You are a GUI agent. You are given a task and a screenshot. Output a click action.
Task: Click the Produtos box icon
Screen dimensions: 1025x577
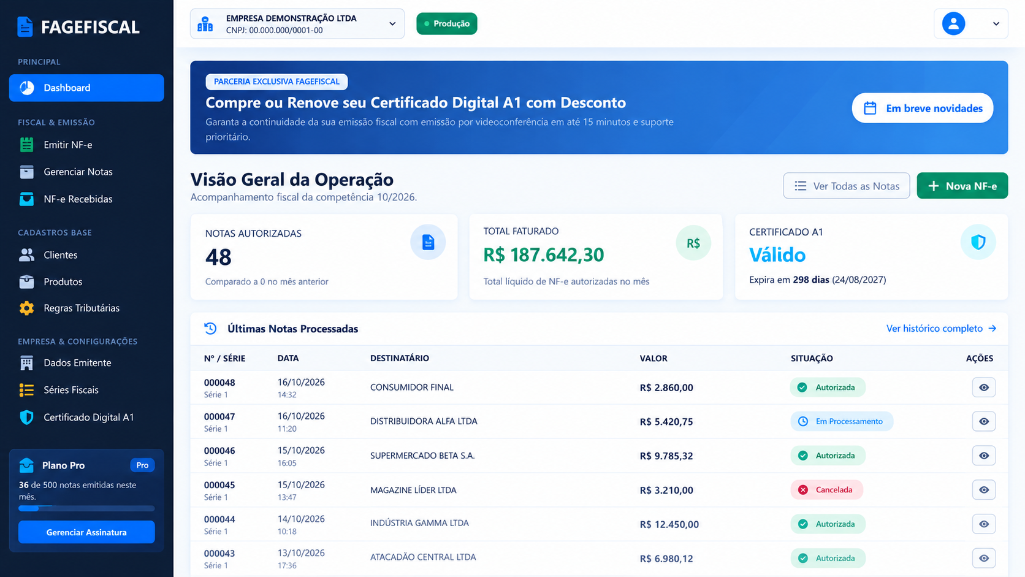click(26, 281)
